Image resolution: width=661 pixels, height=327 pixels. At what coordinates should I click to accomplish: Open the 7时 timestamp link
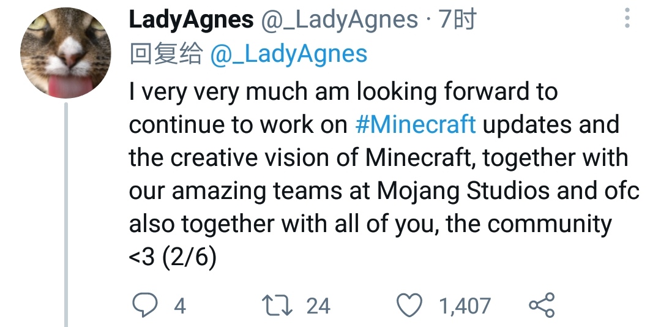(x=457, y=20)
